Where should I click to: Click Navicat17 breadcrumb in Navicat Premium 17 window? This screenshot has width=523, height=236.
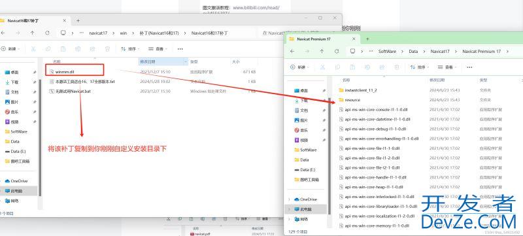(440, 52)
